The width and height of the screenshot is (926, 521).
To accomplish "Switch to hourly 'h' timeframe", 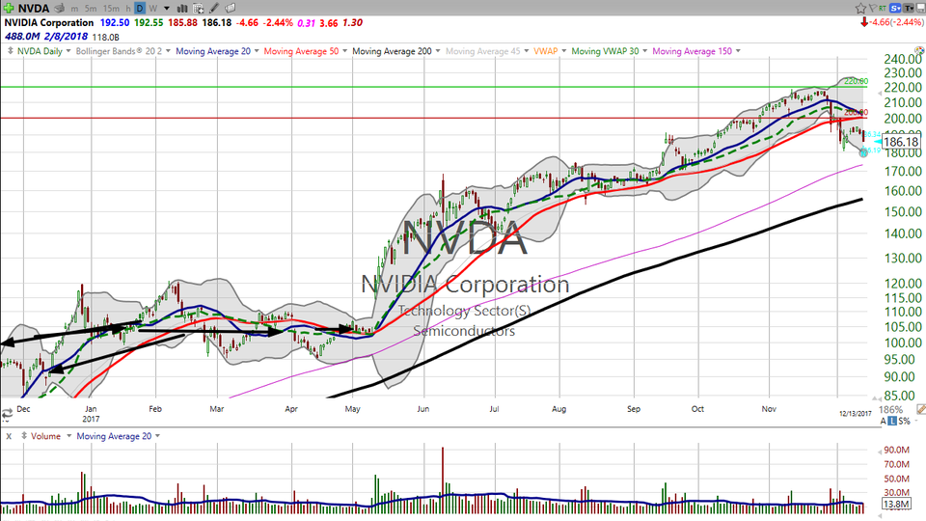I will 128,9.
